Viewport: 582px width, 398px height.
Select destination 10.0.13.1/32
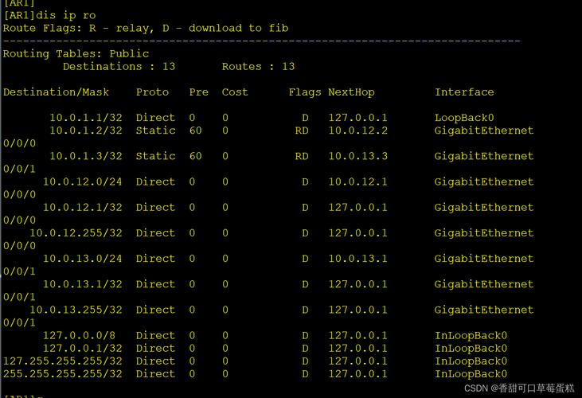tap(82, 284)
